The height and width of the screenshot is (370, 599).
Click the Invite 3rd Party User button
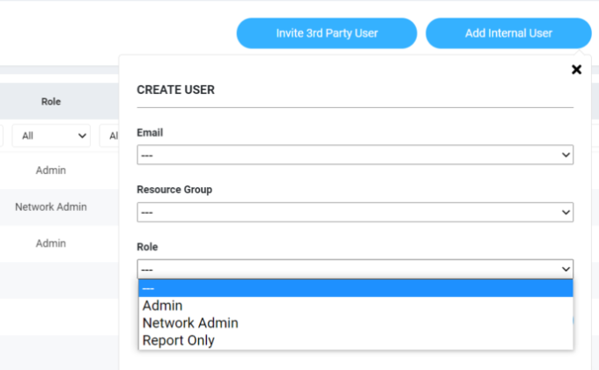click(x=326, y=33)
